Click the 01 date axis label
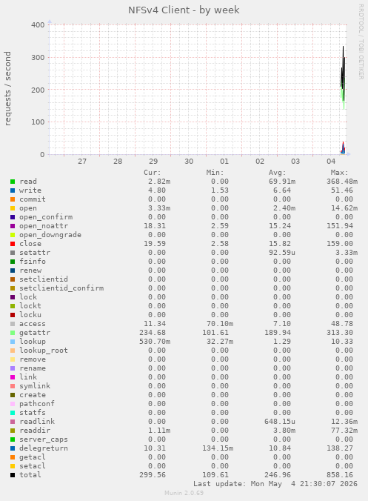 [x=224, y=162]
